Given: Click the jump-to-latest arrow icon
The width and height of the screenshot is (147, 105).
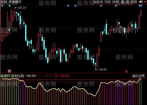Looking at the screenshot, I should 141,2.
